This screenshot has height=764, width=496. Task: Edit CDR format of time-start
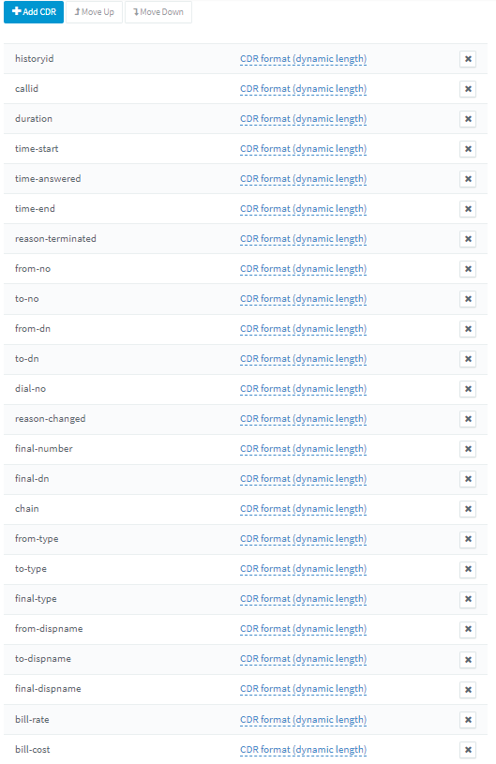click(303, 149)
